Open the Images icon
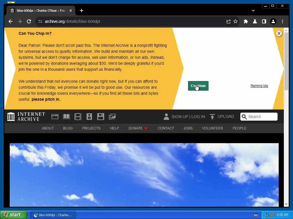The width and height of the screenshot is (293, 219). click(112, 117)
